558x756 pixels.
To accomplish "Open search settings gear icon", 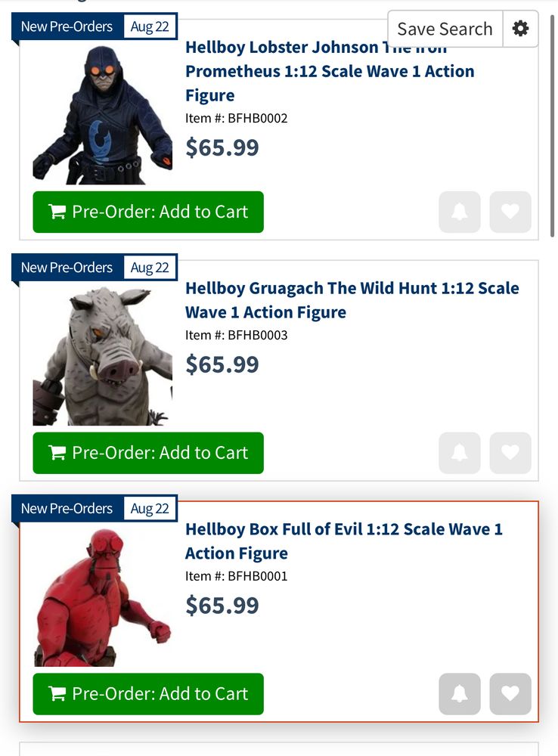I will pos(520,29).
